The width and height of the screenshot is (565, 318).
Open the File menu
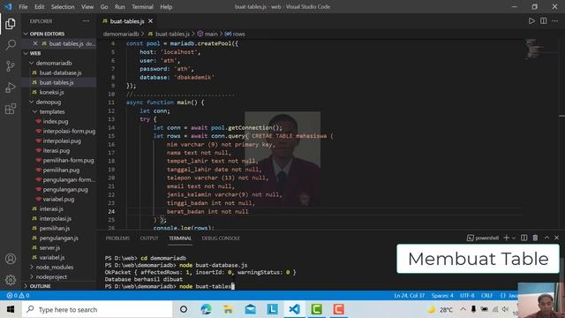click(x=23, y=7)
